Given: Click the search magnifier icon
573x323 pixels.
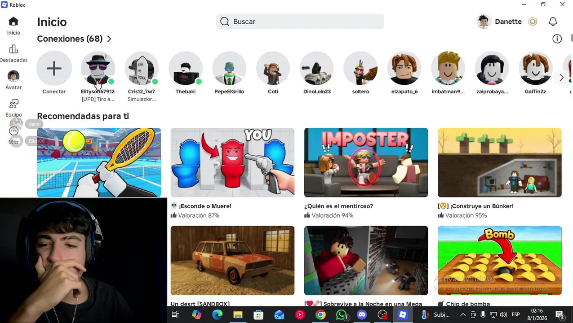Looking at the screenshot, I should [x=225, y=22].
